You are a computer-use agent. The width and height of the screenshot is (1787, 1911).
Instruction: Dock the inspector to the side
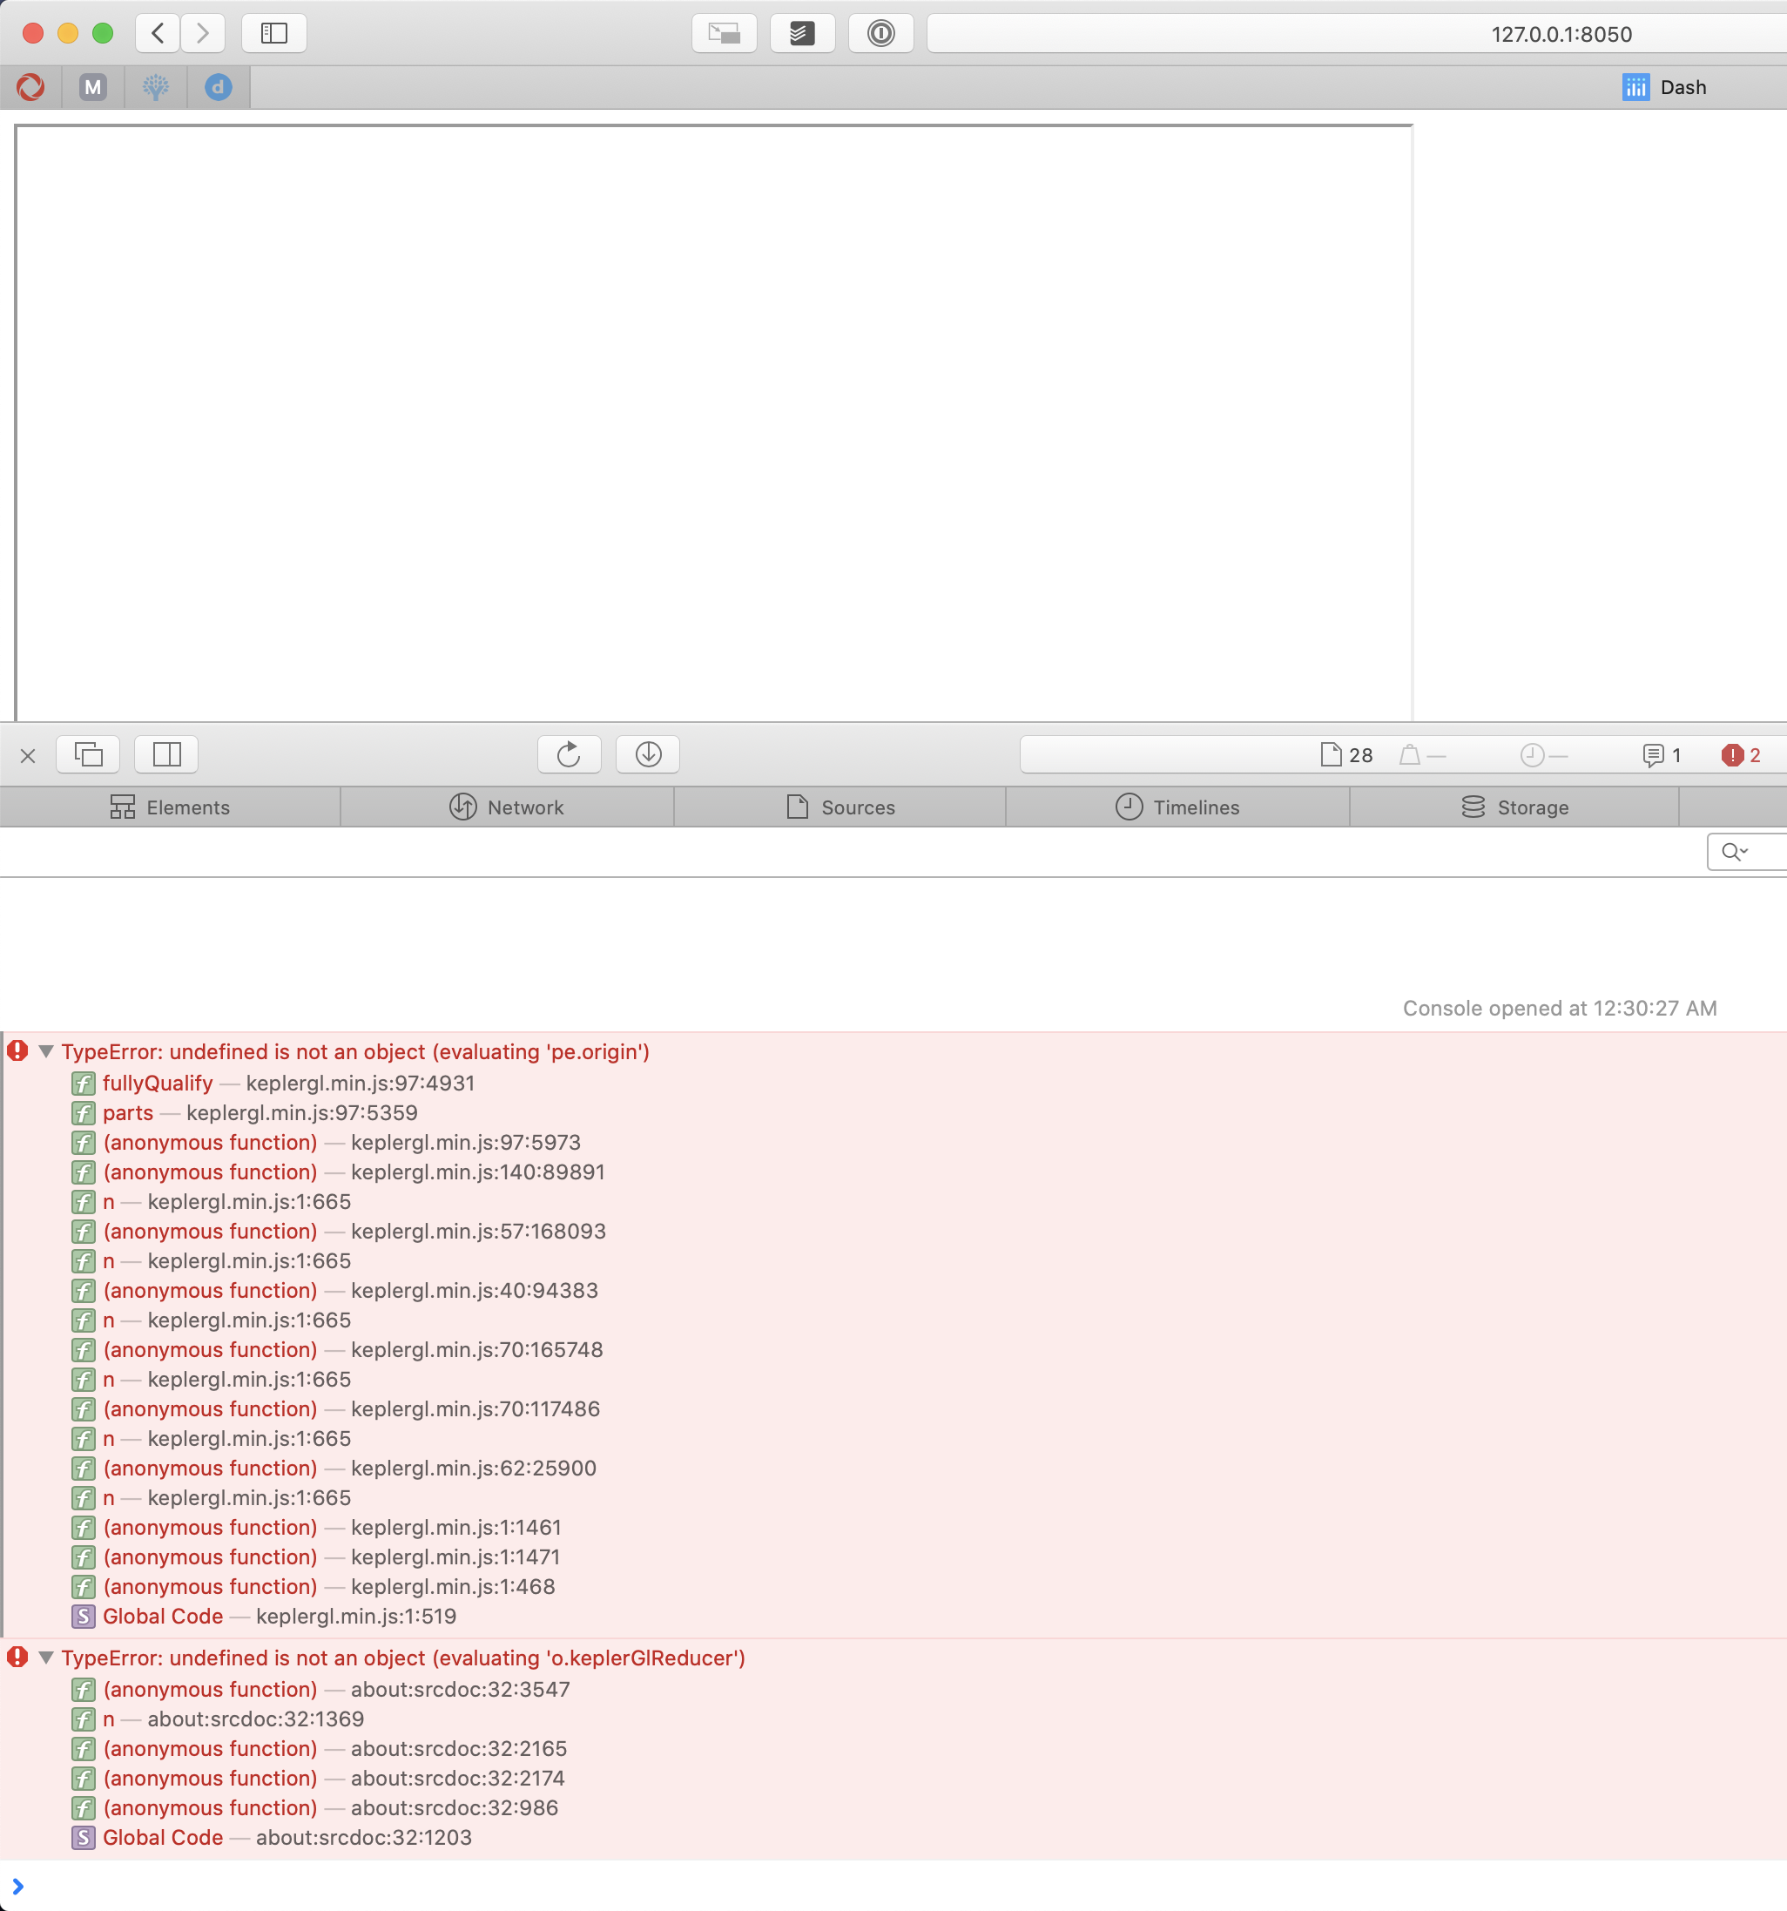[x=166, y=754]
